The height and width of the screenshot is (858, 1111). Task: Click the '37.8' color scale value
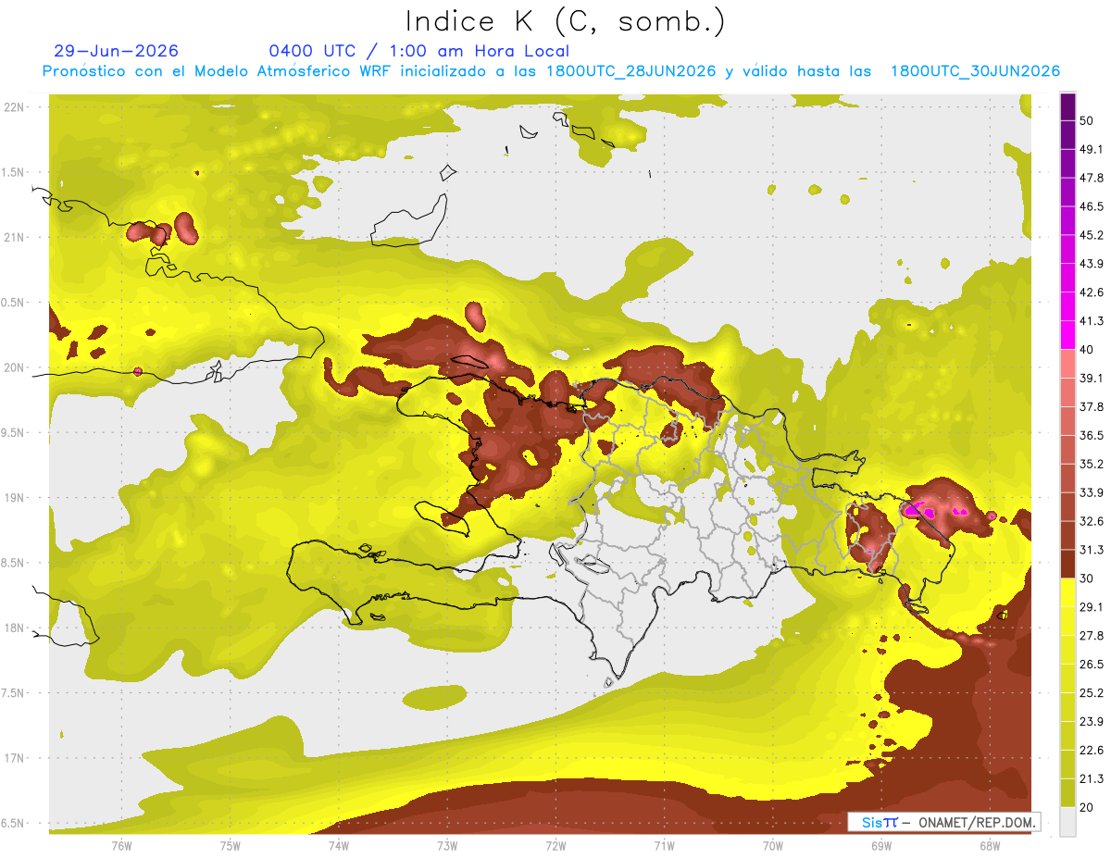(x=1092, y=406)
